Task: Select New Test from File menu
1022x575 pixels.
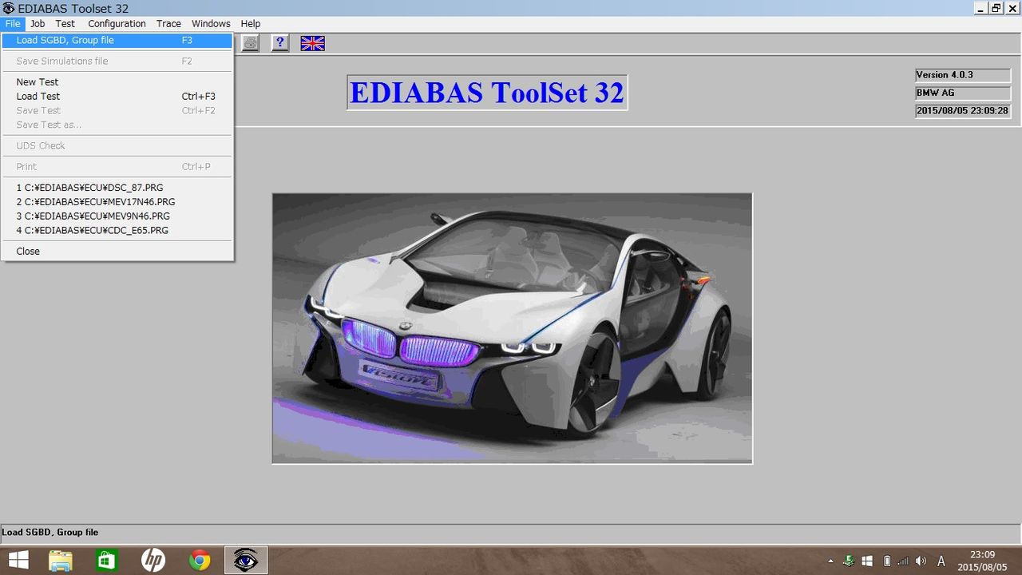Action: point(117,81)
